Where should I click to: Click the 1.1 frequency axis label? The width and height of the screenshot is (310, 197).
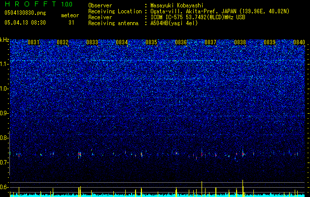[4, 64]
